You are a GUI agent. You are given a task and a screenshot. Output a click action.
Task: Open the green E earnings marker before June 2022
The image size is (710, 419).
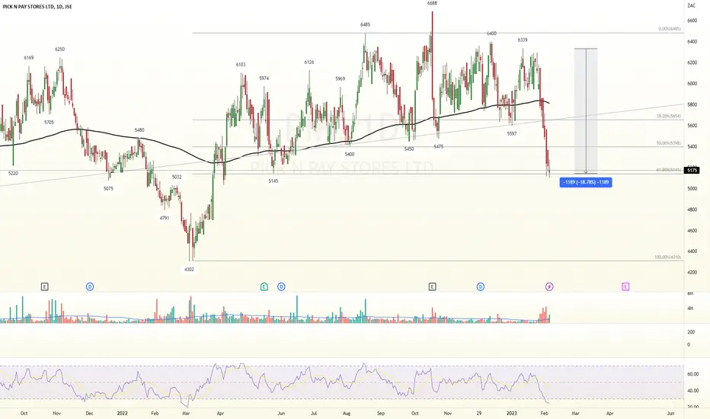pos(264,286)
